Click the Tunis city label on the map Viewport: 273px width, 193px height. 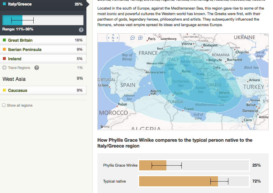click(x=178, y=93)
